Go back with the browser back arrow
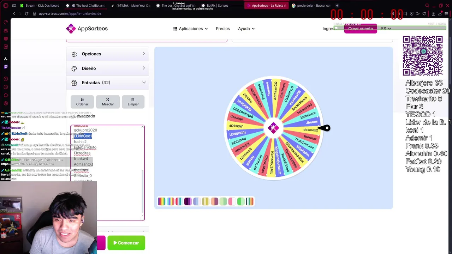Viewport: 452px width, 254px height. (x=14, y=13)
